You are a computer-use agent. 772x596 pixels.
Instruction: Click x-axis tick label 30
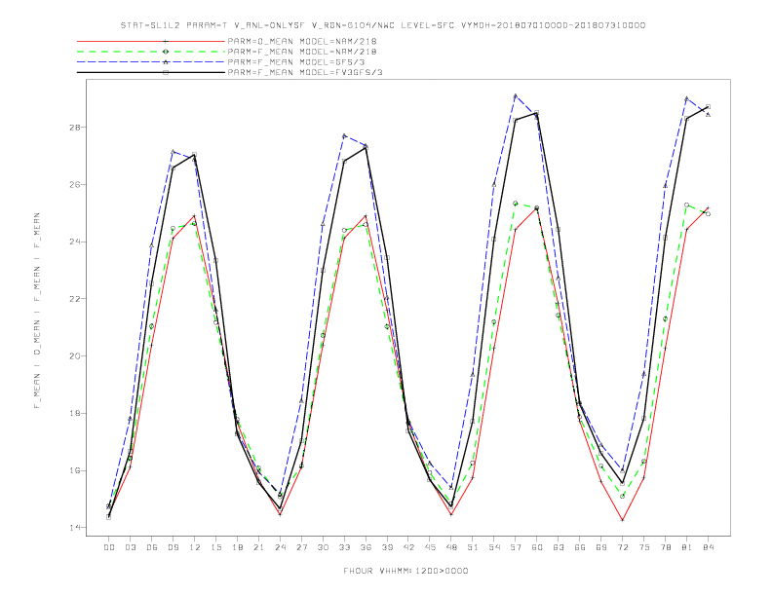point(323,547)
